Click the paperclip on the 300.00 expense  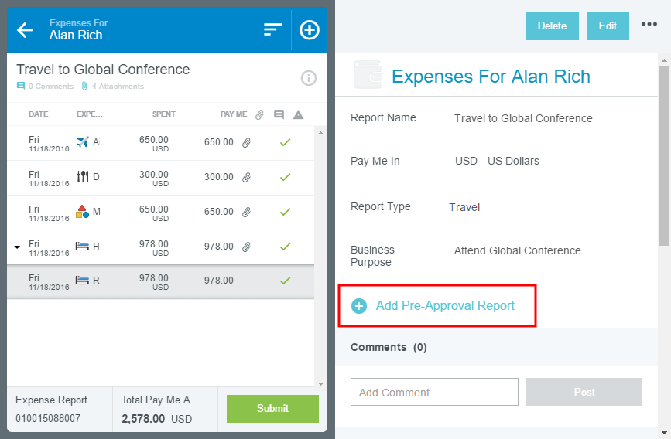(x=247, y=177)
